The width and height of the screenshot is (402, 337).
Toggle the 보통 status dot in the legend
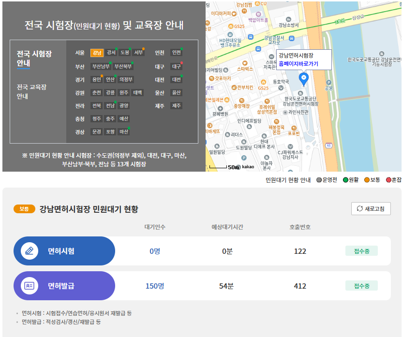pos(366,178)
